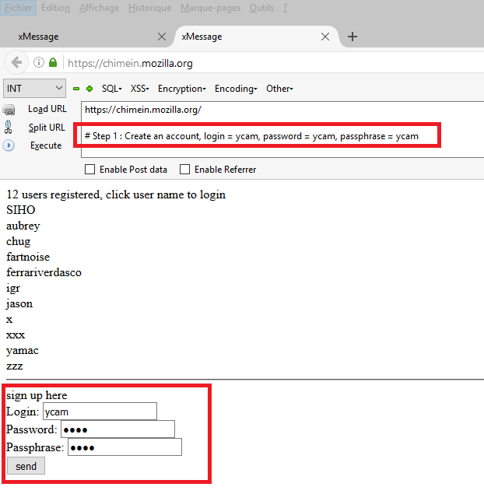The width and height of the screenshot is (484, 494).
Task: Click the Execute button label
Action: point(46,145)
